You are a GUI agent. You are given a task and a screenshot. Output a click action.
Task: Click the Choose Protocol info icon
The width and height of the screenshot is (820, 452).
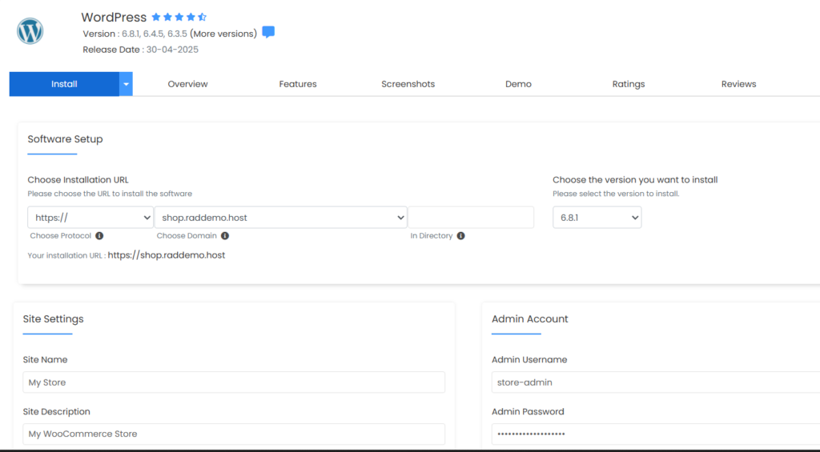[x=99, y=236]
